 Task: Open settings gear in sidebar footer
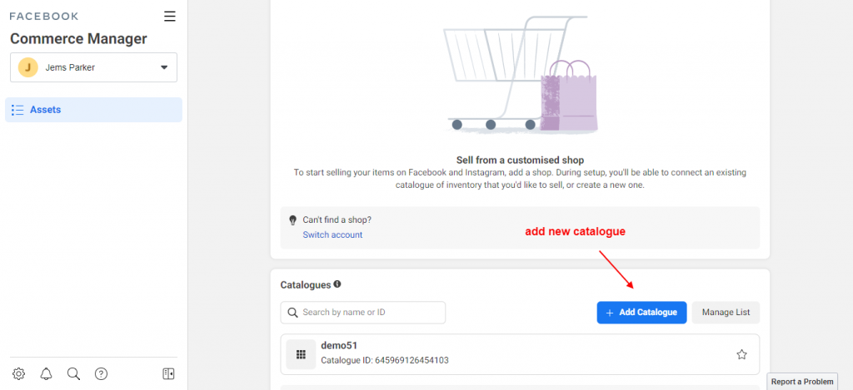18,373
